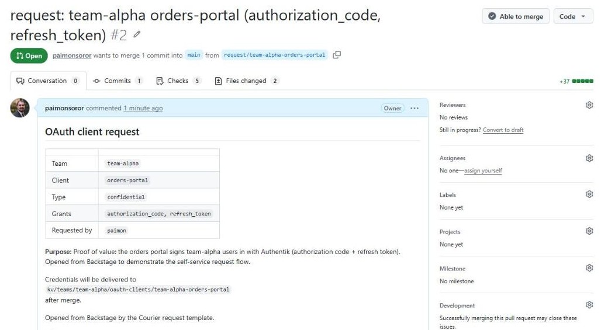The image size is (601, 330).
Task: Select the 'confidential' table cell
Action: pyautogui.click(x=158, y=197)
